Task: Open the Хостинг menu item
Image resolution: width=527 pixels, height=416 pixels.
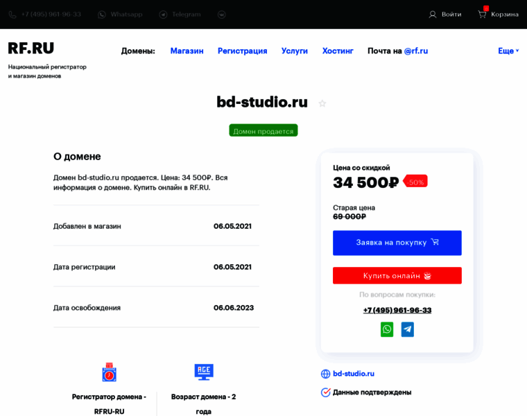Action: 338,51
